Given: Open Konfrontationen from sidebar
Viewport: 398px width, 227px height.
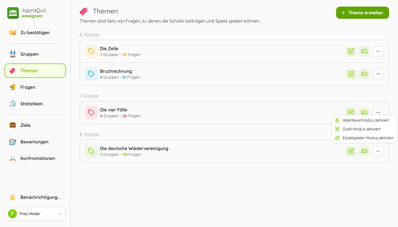Looking at the screenshot, I should 35,158.
